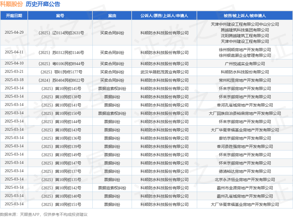Click 天津中州建设工程有限公司 defendant, fourth line

(245, 41)
